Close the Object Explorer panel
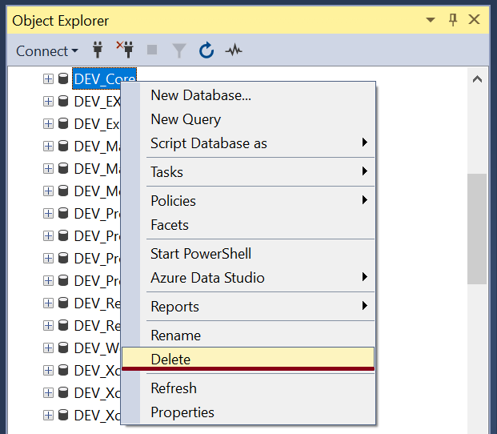The image size is (497, 434). tap(475, 20)
